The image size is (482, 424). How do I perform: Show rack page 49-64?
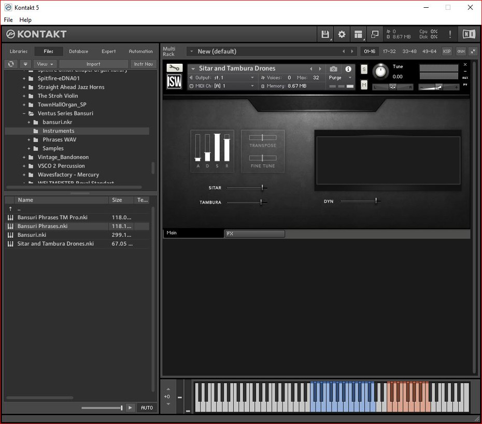point(429,51)
